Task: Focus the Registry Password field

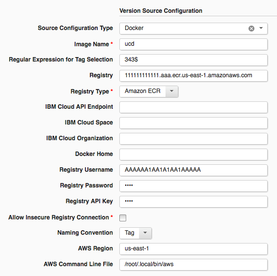Action: click(194, 186)
